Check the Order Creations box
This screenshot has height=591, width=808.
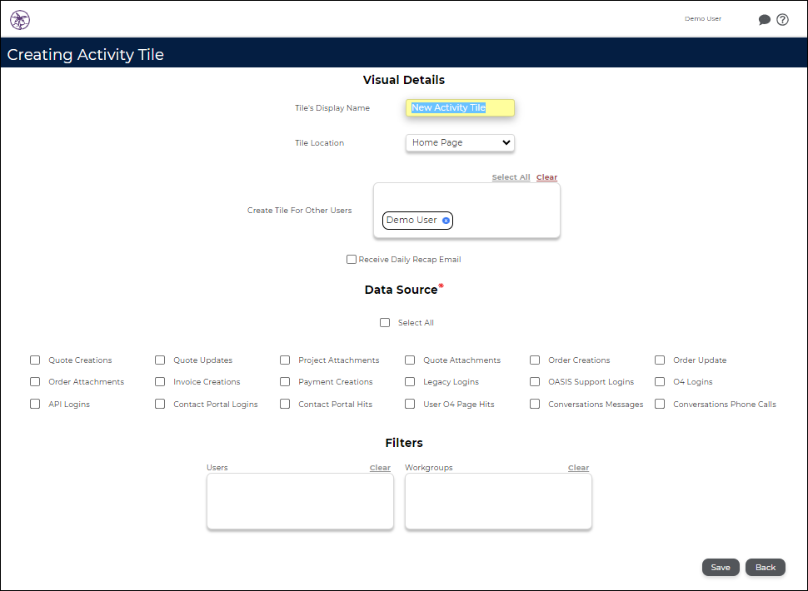pos(534,360)
